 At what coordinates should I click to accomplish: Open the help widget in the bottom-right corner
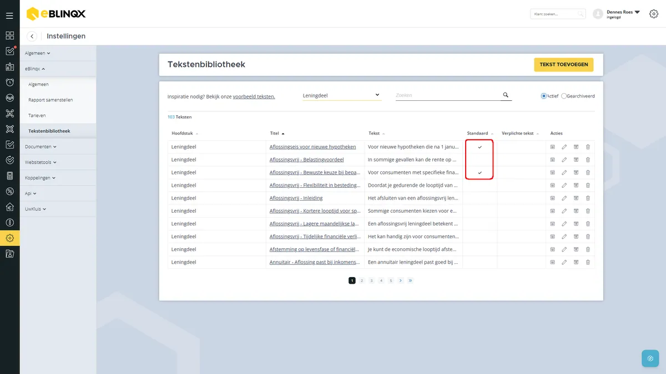tap(650, 358)
